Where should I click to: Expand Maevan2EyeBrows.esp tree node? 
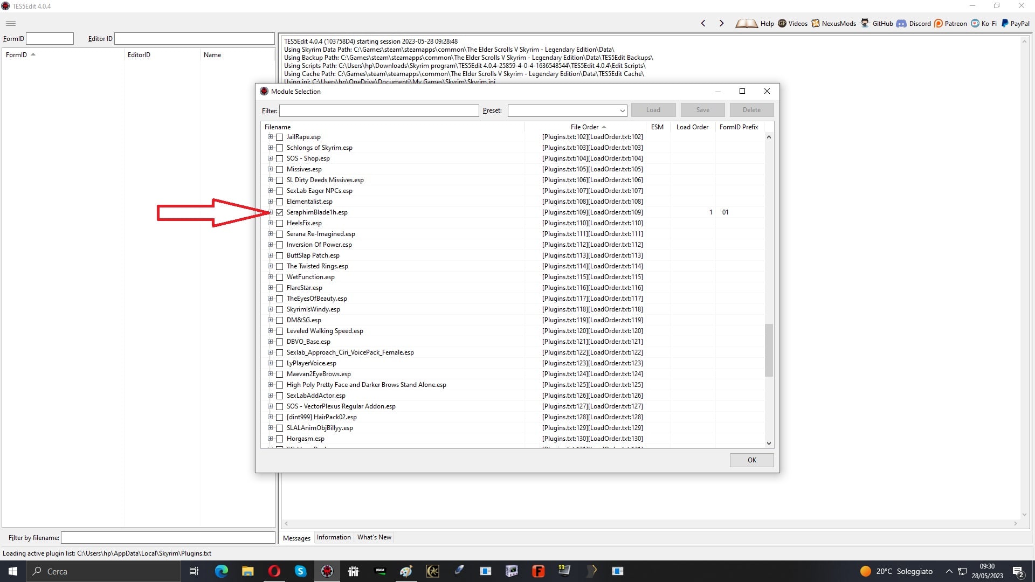[270, 374]
